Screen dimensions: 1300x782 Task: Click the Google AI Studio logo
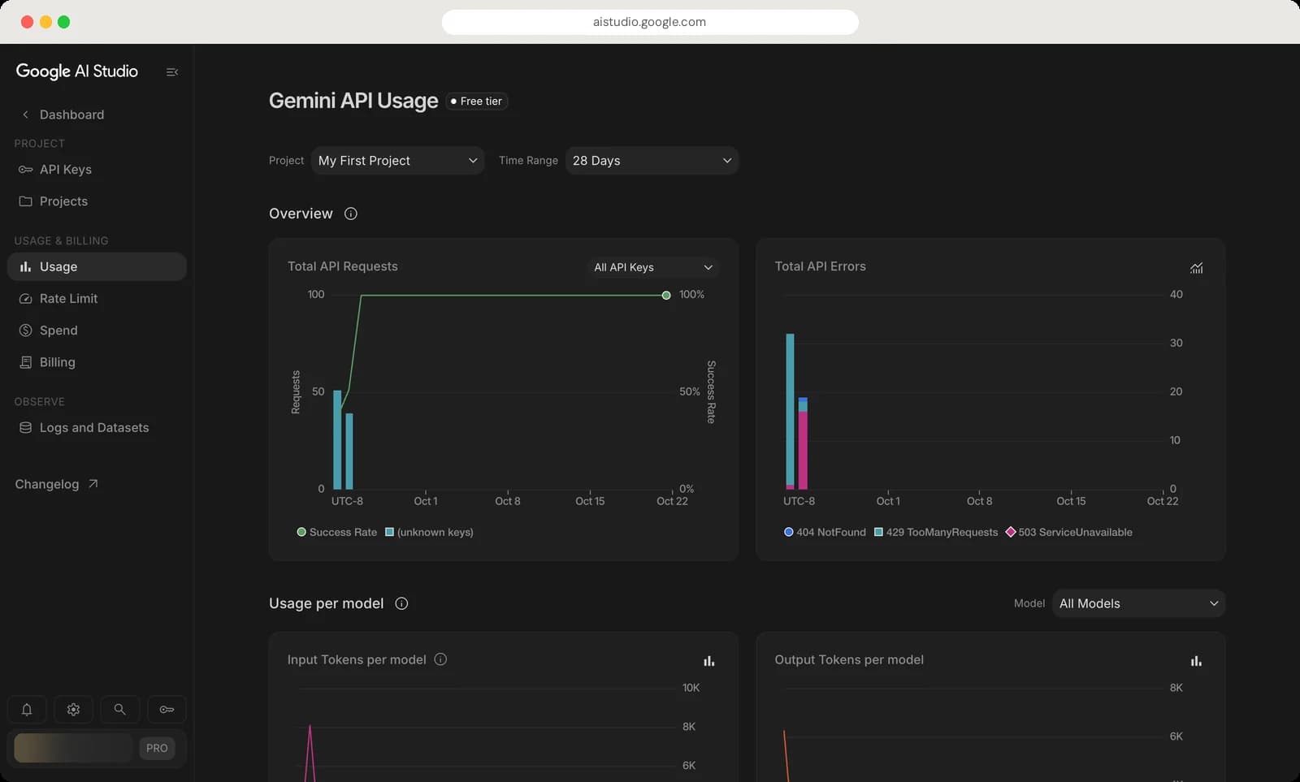pos(77,71)
